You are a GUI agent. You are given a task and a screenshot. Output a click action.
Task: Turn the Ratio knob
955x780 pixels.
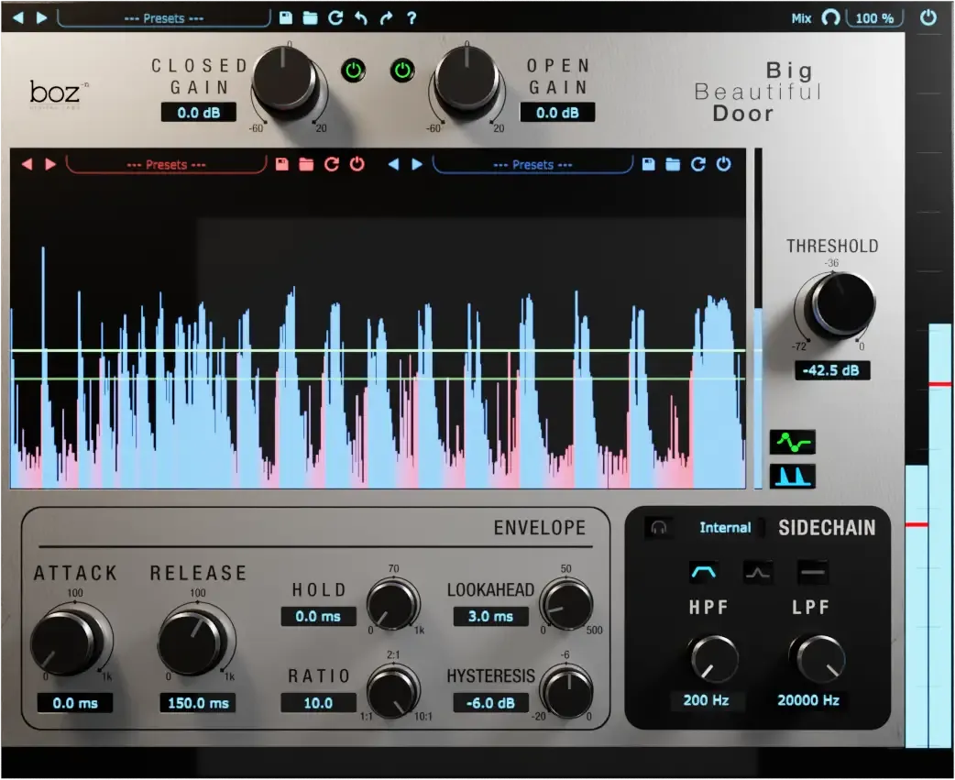(x=393, y=692)
